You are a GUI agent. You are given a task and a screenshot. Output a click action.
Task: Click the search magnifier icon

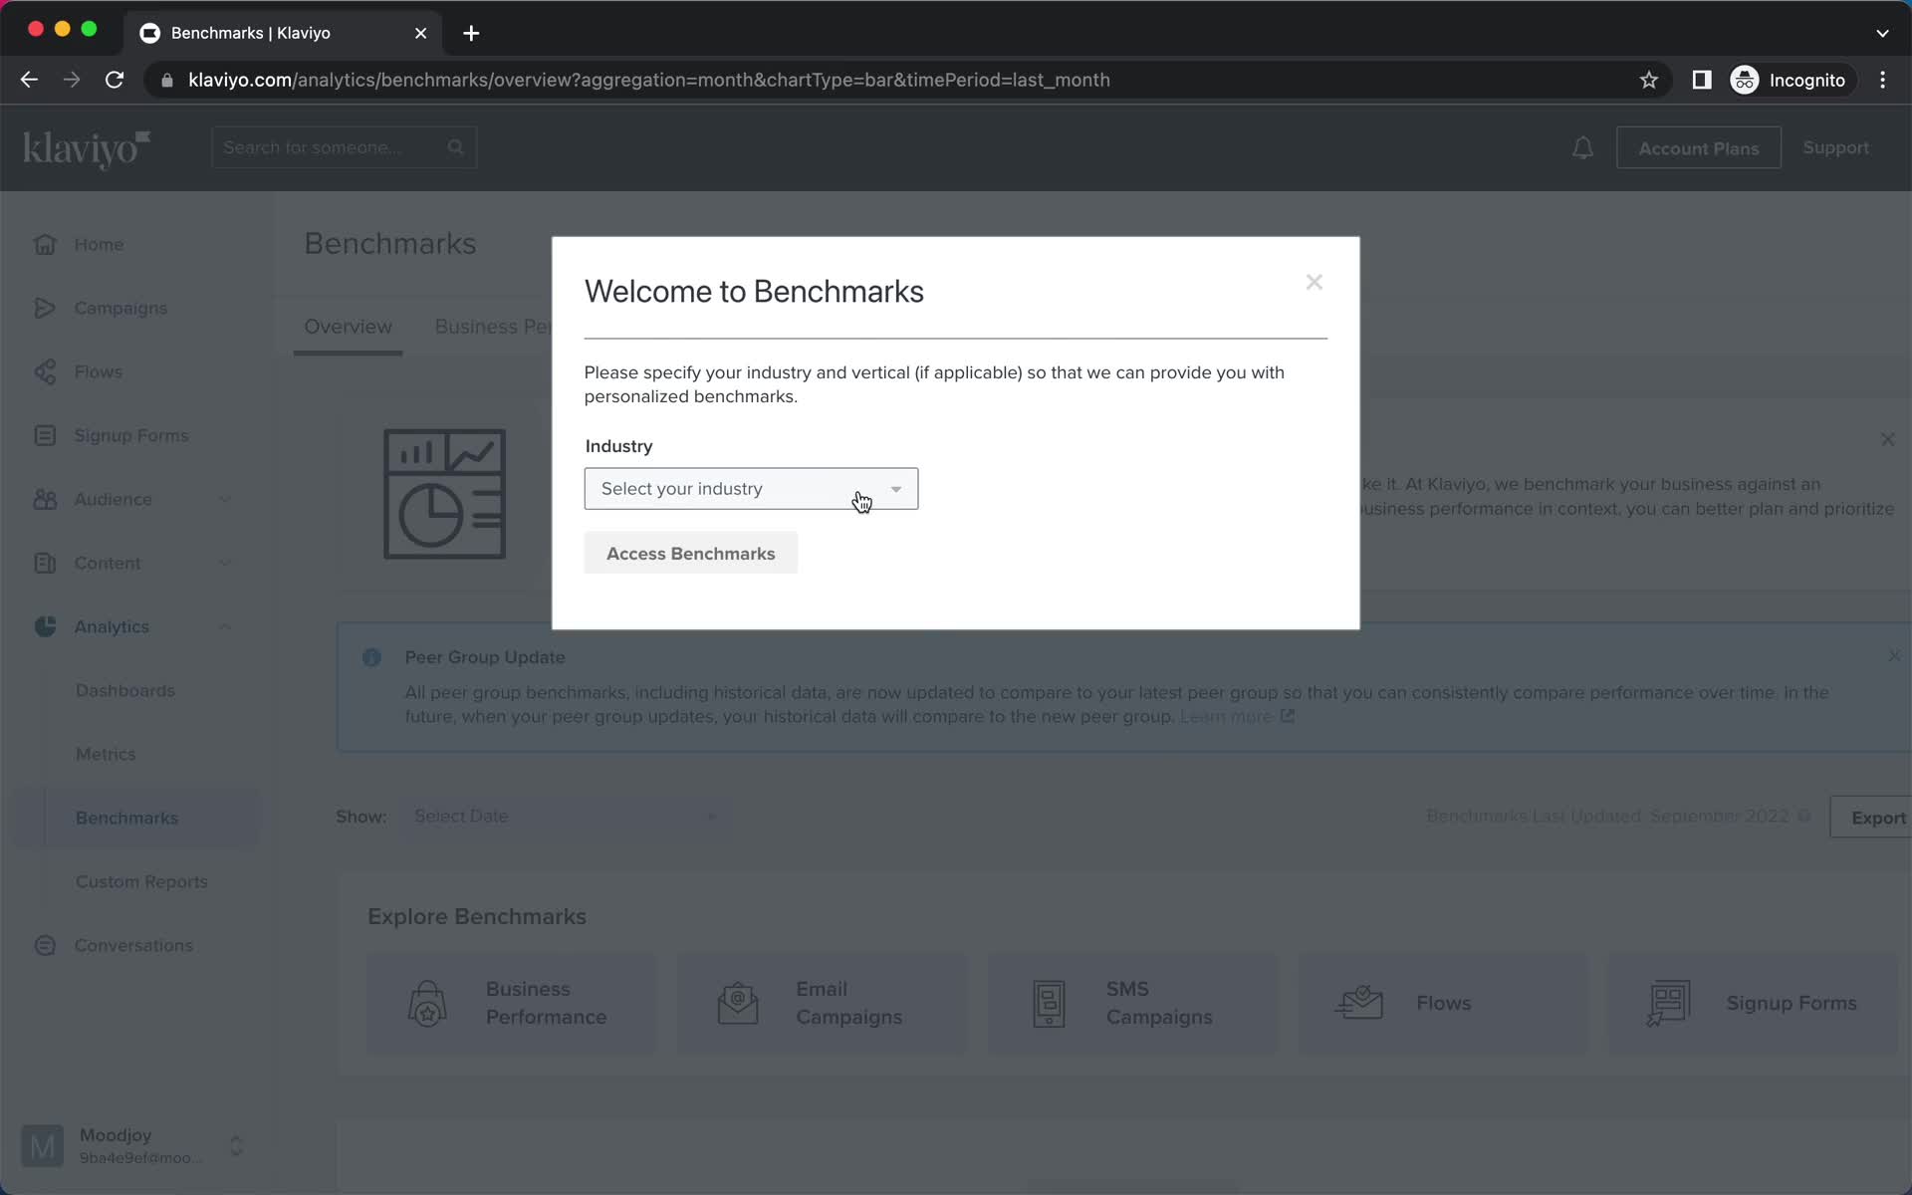point(455,147)
